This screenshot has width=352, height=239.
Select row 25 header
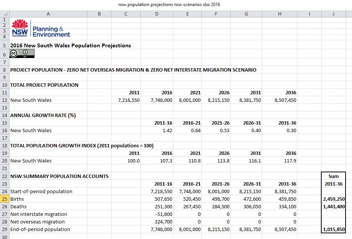click(5, 199)
